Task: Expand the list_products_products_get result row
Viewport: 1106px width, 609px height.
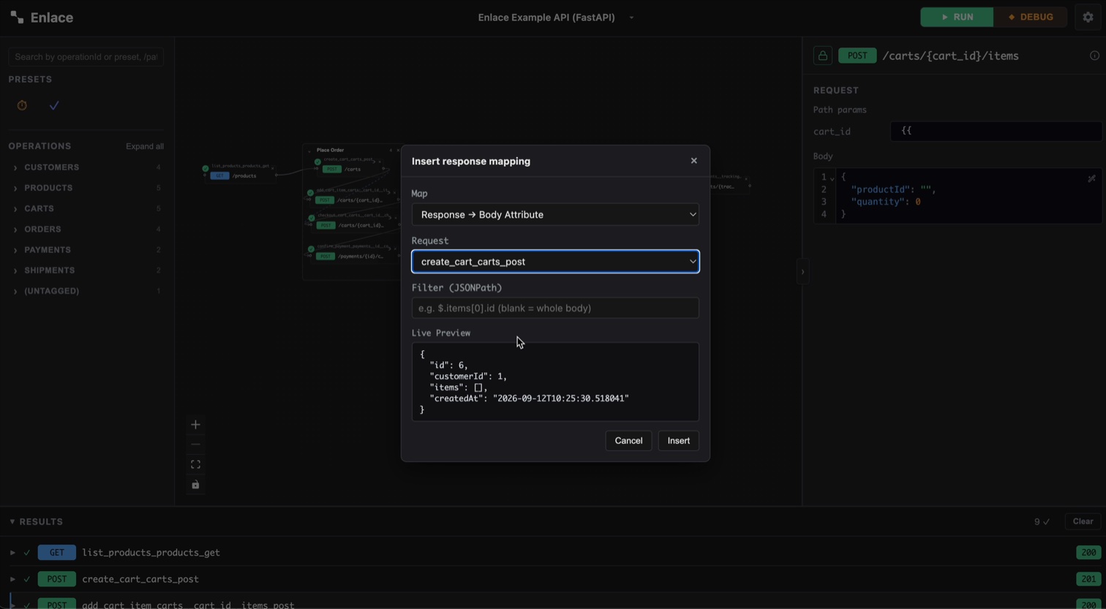Action: (12, 553)
